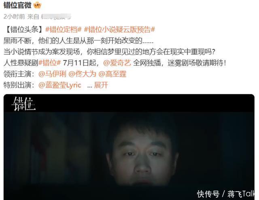Open the @佟大为 profile mention
The image size is (259, 200).
(x=82, y=74)
